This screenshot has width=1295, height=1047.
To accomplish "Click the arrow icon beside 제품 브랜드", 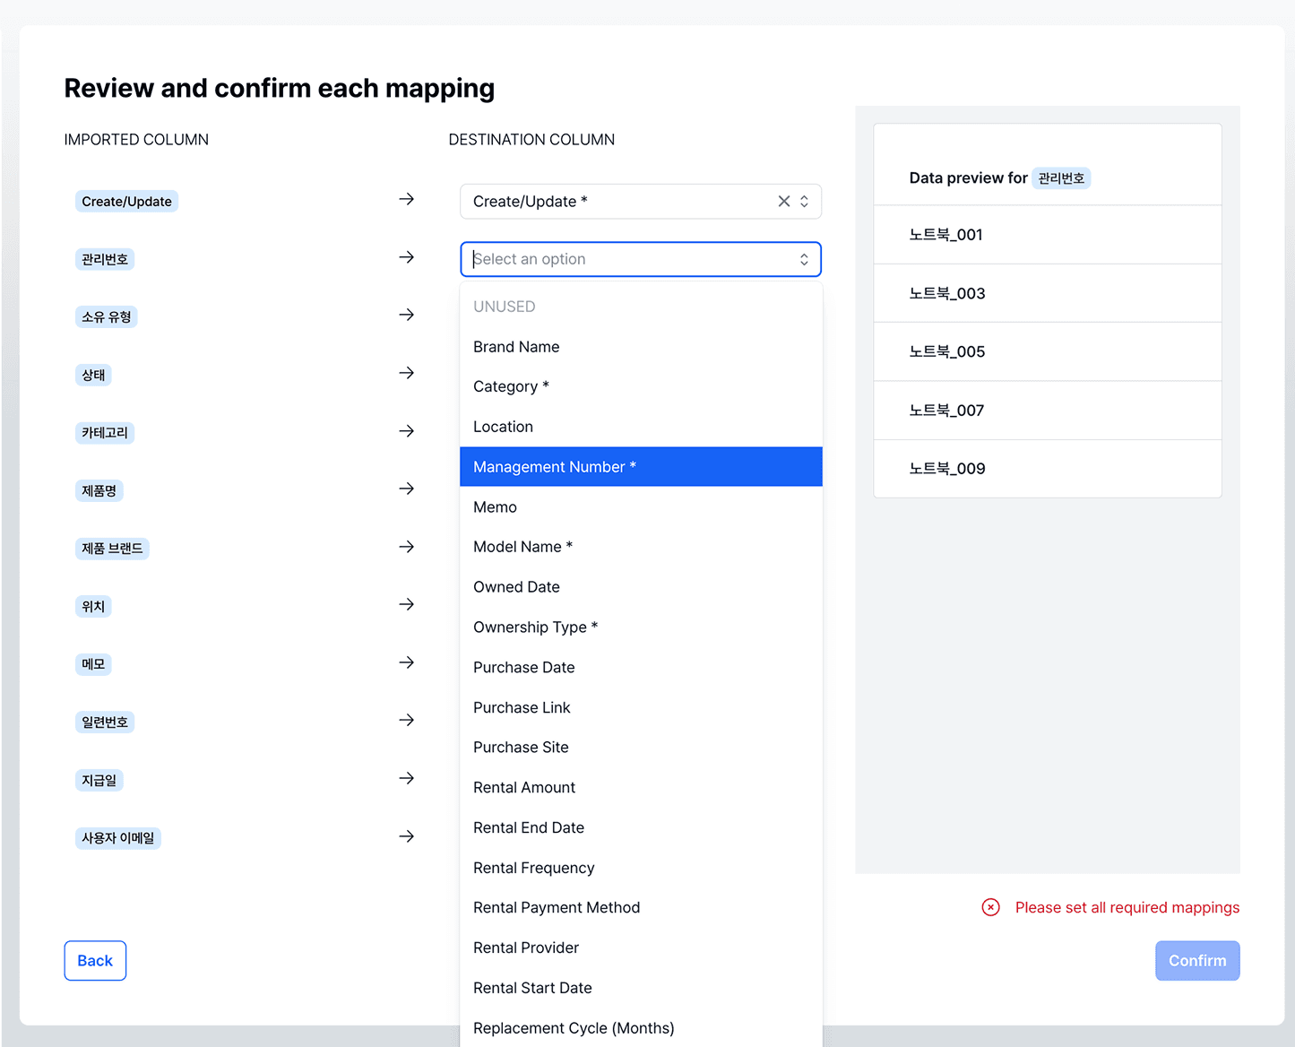I will tap(406, 547).
